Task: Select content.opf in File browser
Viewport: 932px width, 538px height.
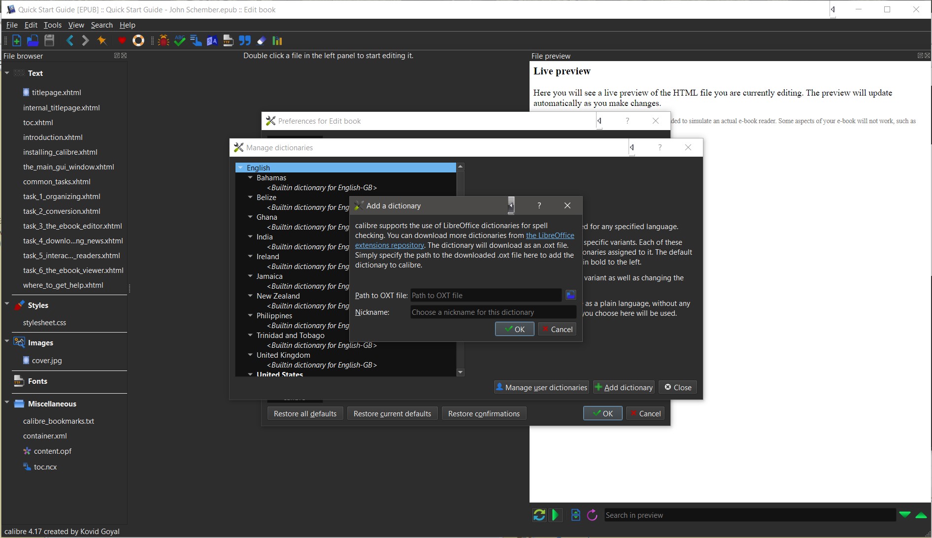Action: (x=53, y=451)
